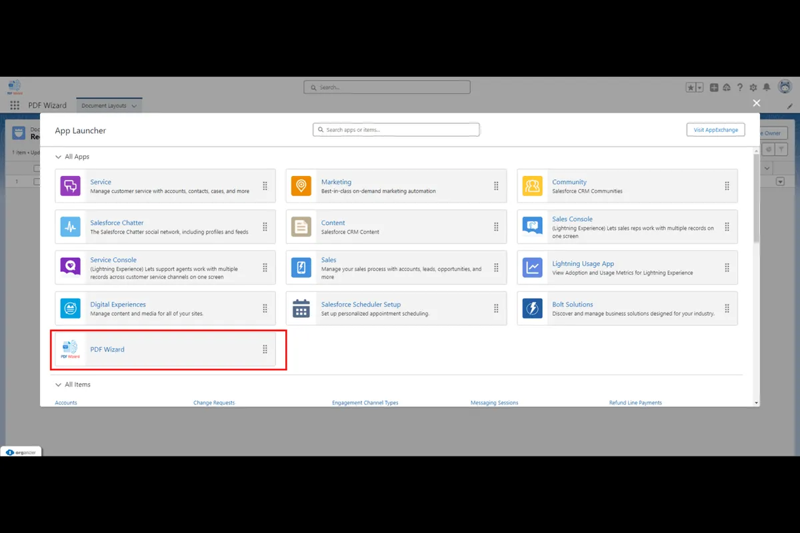800x533 pixels.
Task: Open the Setup gear icon
Action: click(753, 87)
